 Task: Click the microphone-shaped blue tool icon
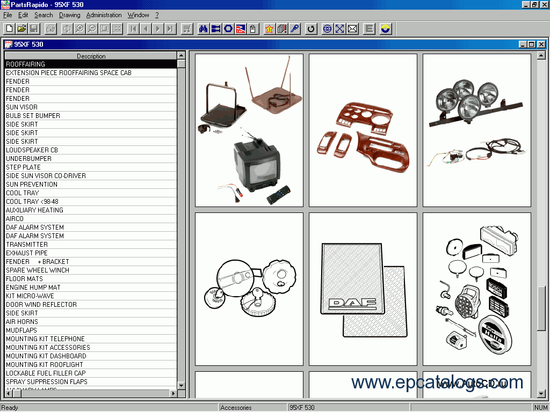(295, 29)
